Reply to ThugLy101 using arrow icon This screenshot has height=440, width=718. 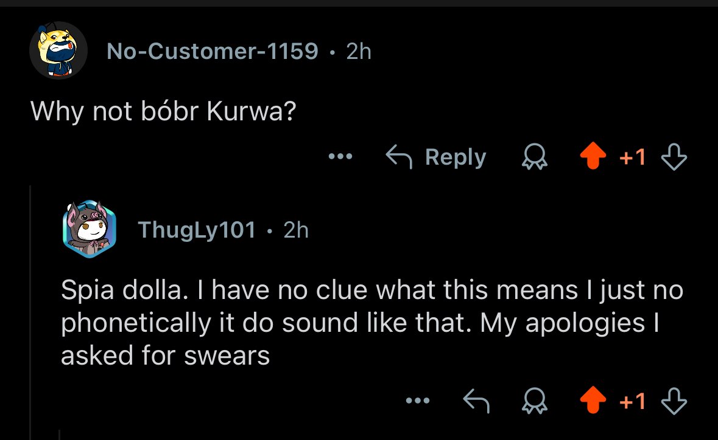point(476,400)
